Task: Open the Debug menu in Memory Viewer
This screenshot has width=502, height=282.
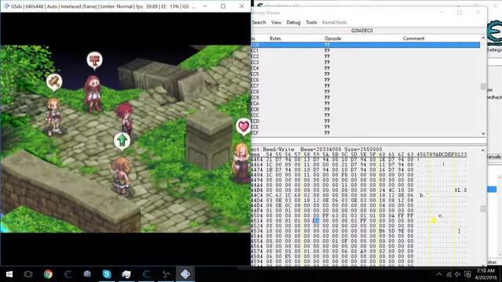Action: [x=293, y=23]
